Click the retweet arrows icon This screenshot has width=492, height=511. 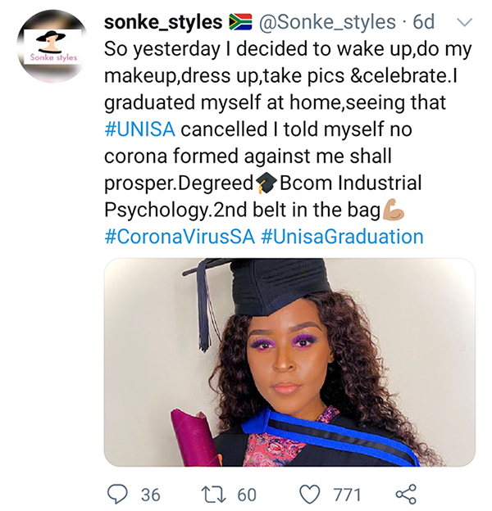pos(213,494)
